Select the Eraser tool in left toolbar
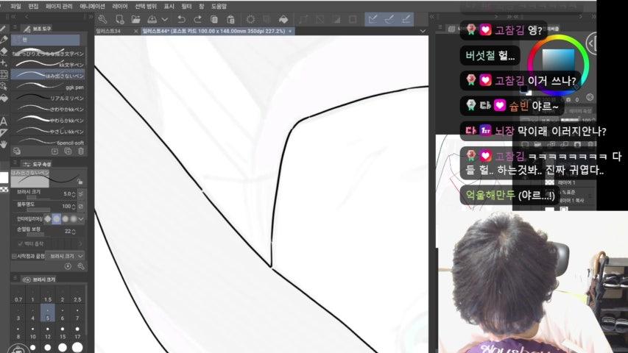The width and height of the screenshot is (628, 353). (4, 51)
